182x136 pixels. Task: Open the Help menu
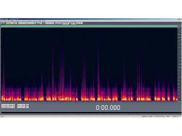[x=44, y=21]
